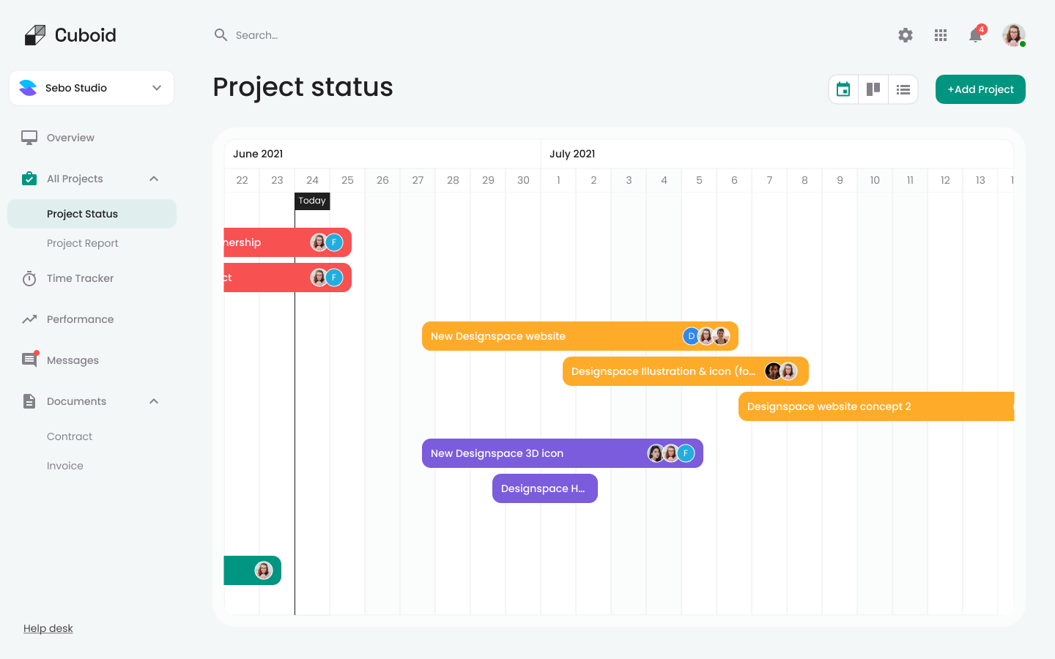Click the Today marker on the timeline
Screen dimensions: 1055x659
(312, 201)
